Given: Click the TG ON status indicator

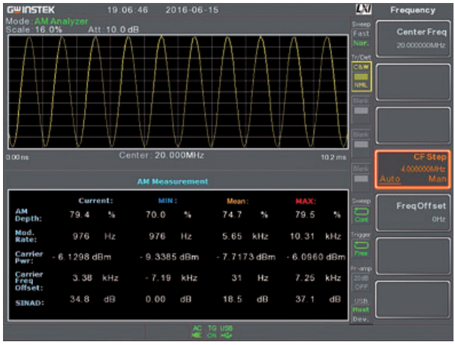Looking at the screenshot, I should (x=212, y=332).
